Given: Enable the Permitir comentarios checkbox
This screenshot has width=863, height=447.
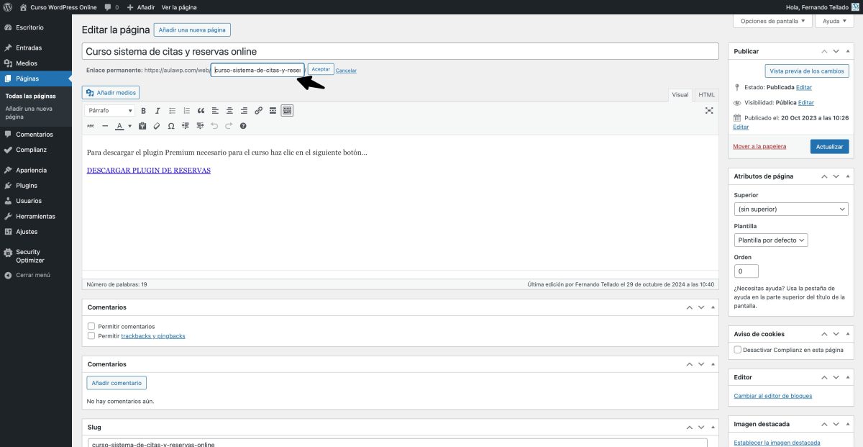Looking at the screenshot, I should [x=91, y=326].
